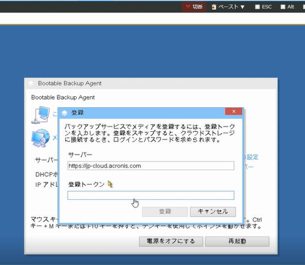Click the 登録 register button
The height and width of the screenshot is (265, 305).
[165, 212]
